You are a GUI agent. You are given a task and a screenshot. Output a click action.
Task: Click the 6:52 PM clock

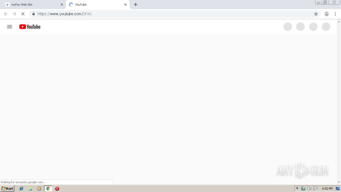point(327,189)
